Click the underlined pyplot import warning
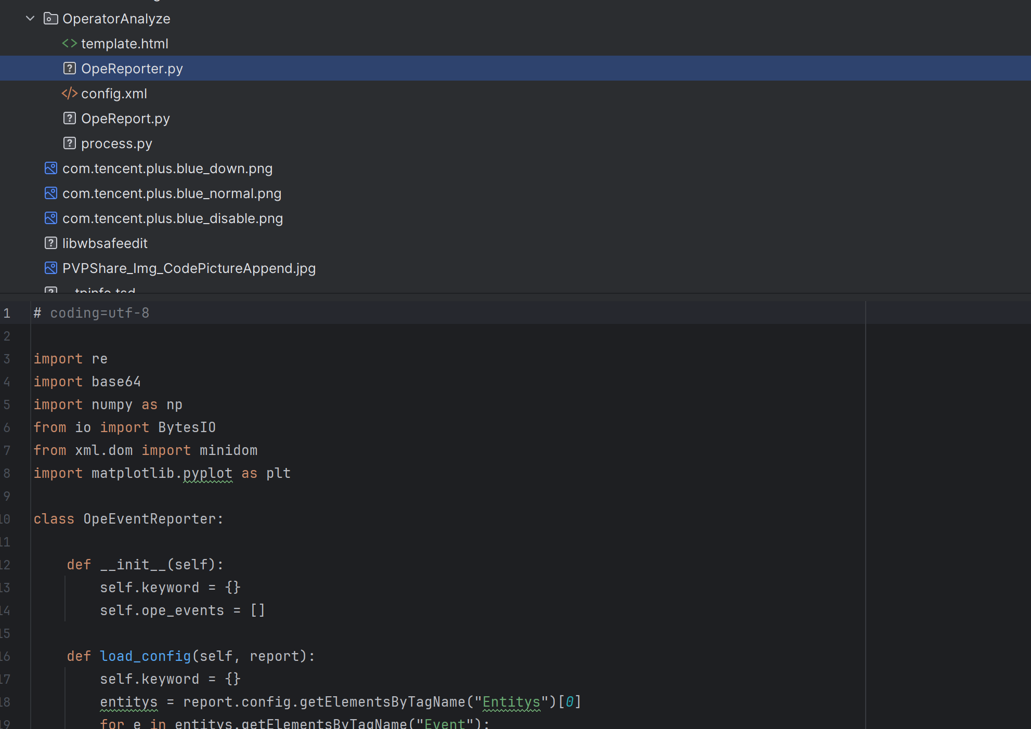 (208, 474)
